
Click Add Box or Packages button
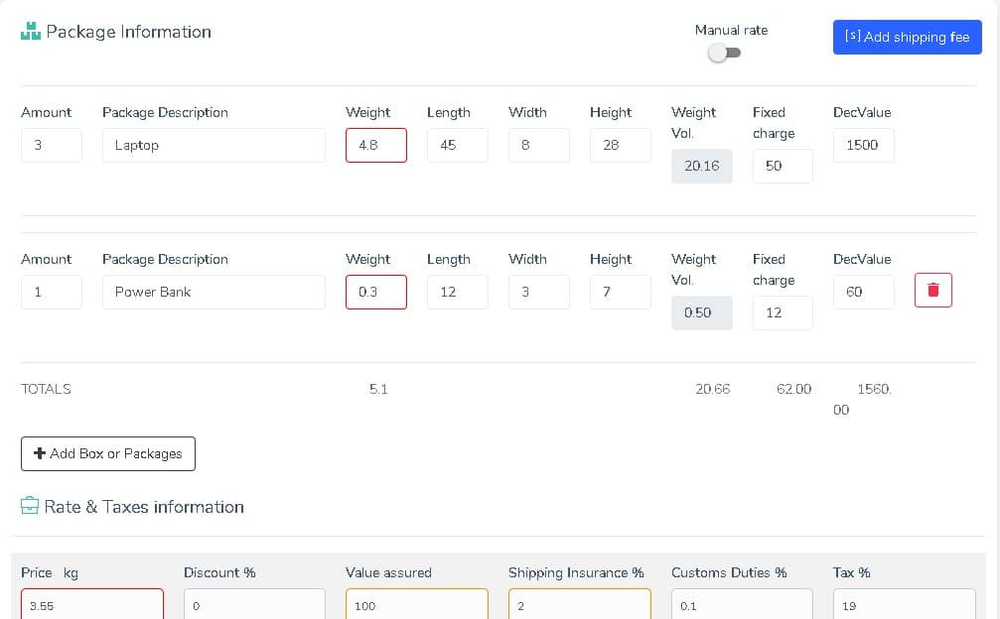[108, 453]
